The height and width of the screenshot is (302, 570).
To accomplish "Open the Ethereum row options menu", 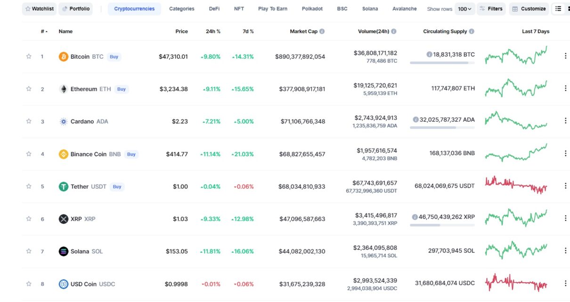I will [565, 88].
